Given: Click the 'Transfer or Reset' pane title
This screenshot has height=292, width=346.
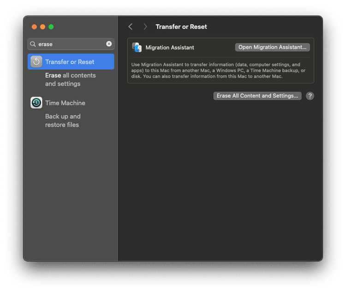Looking at the screenshot, I should point(181,27).
